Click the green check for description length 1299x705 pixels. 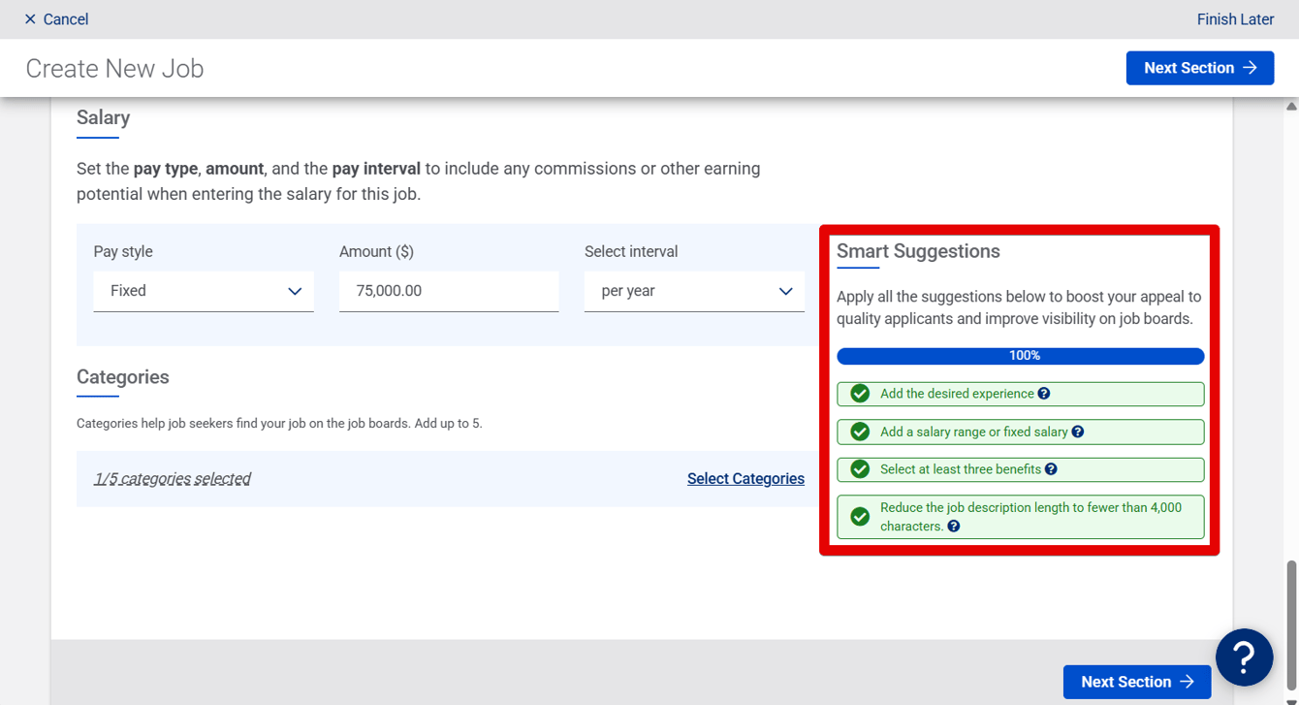860,517
